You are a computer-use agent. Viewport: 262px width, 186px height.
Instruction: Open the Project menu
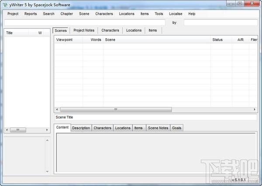click(13, 14)
